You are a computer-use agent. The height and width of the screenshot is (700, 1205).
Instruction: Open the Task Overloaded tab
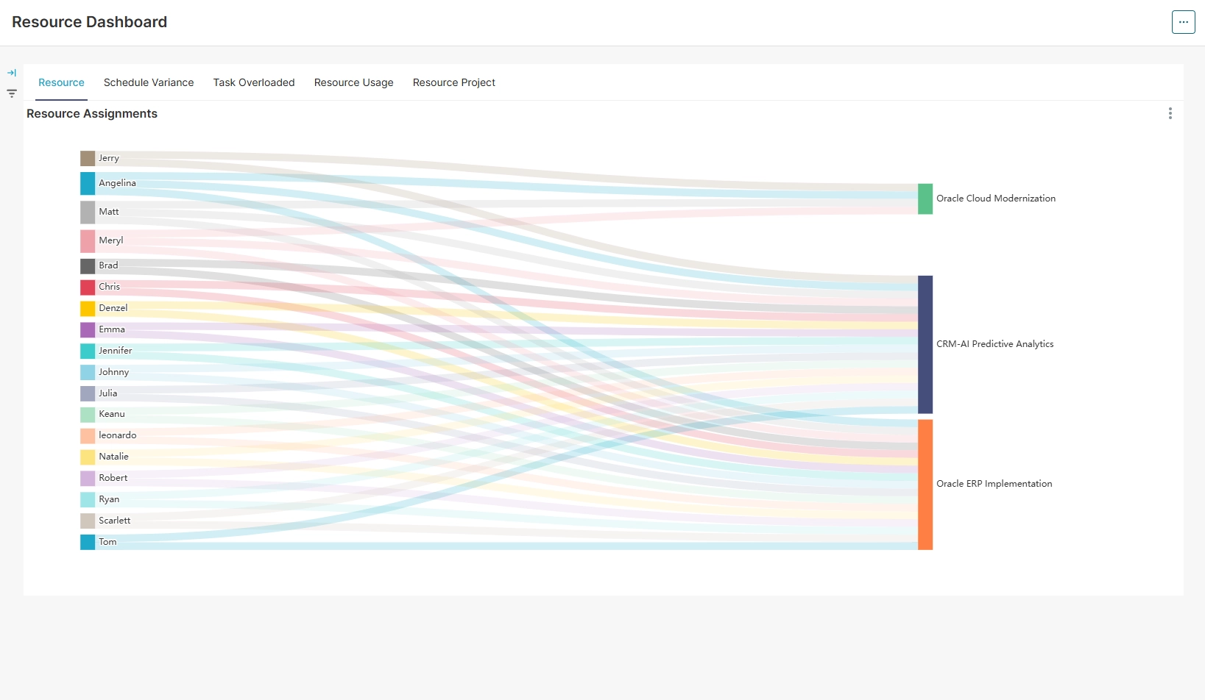click(254, 82)
